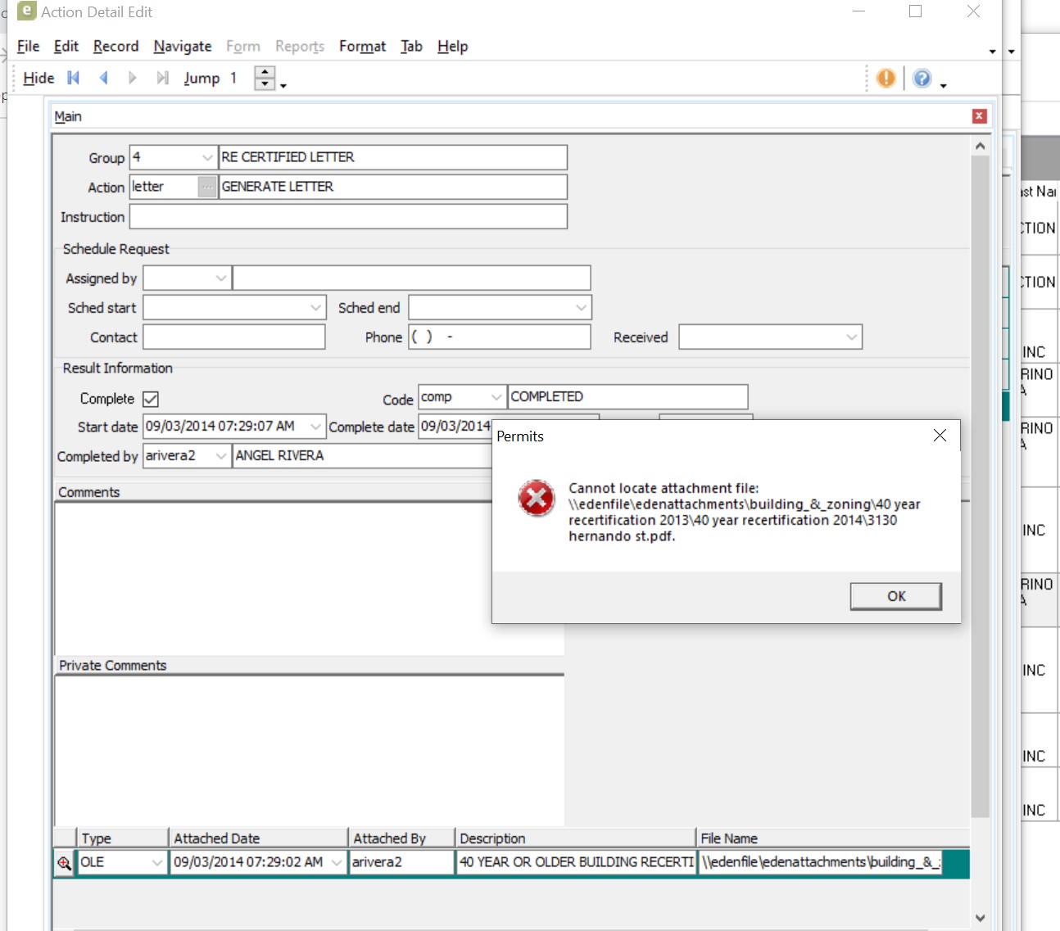This screenshot has width=1060, height=931.
Task: Open the Completed by dropdown
Action: (220, 456)
